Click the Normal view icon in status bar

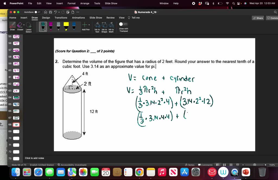click(x=218, y=165)
